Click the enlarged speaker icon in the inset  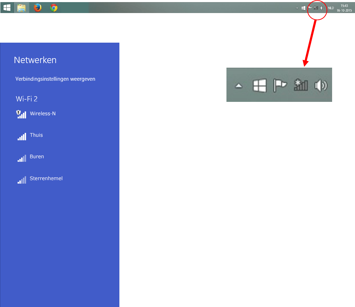pos(321,86)
